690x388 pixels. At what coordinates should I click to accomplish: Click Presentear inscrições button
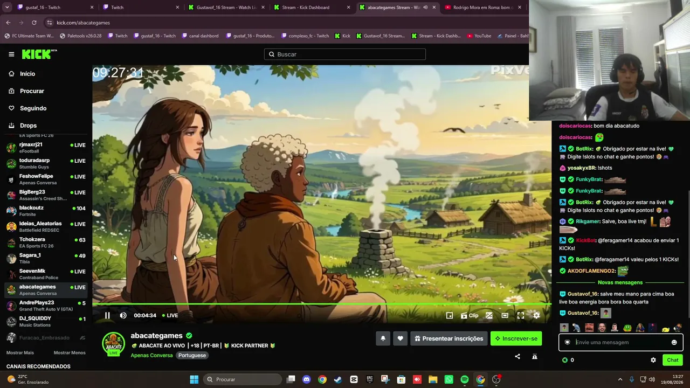448,338
